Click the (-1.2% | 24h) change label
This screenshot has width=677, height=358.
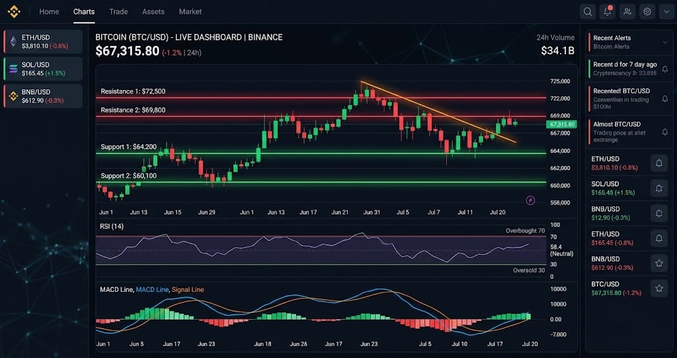tap(182, 53)
